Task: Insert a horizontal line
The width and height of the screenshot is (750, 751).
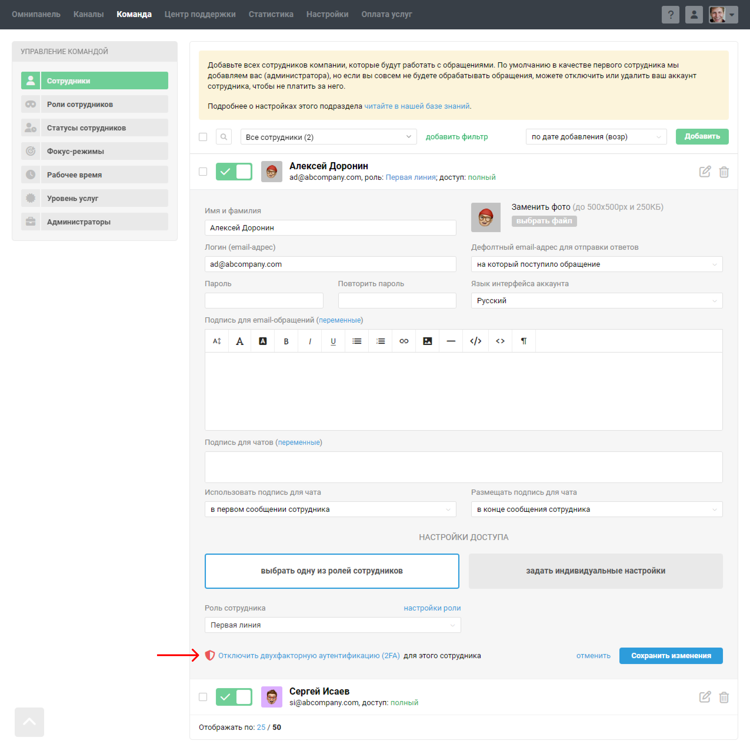Action: pyautogui.click(x=451, y=341)
